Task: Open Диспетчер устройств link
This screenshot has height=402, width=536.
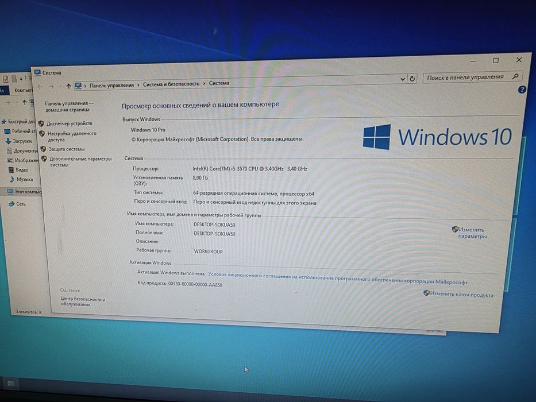Action: [70, 123]
